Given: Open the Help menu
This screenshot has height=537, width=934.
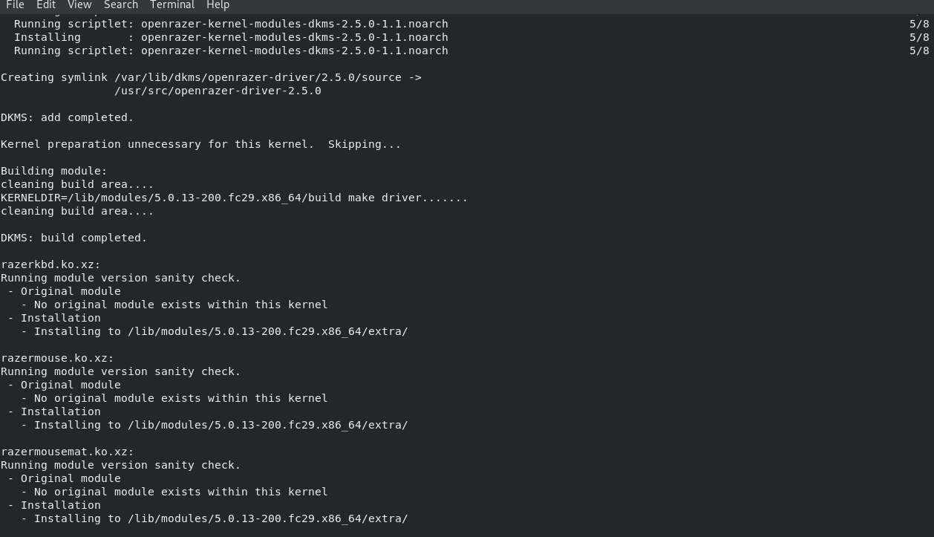Looking at the screenshot, I should click(218, 5).
